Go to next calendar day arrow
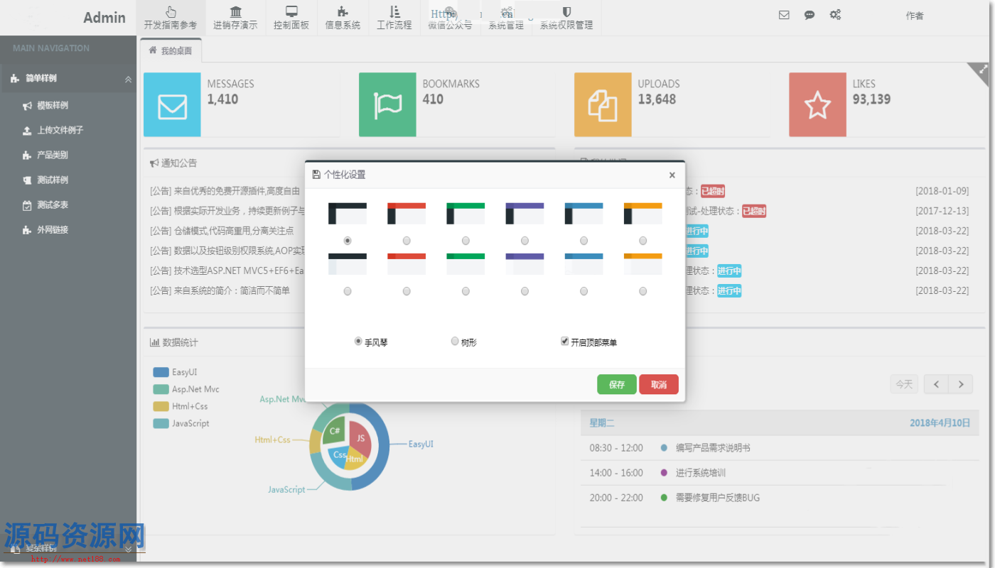995x568 pixels. 961,384
